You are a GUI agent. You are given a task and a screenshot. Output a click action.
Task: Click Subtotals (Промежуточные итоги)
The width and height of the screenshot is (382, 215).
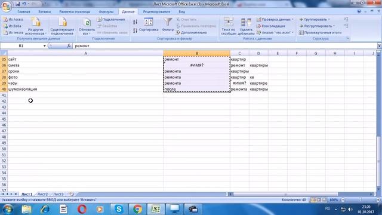tap(320, 32)
